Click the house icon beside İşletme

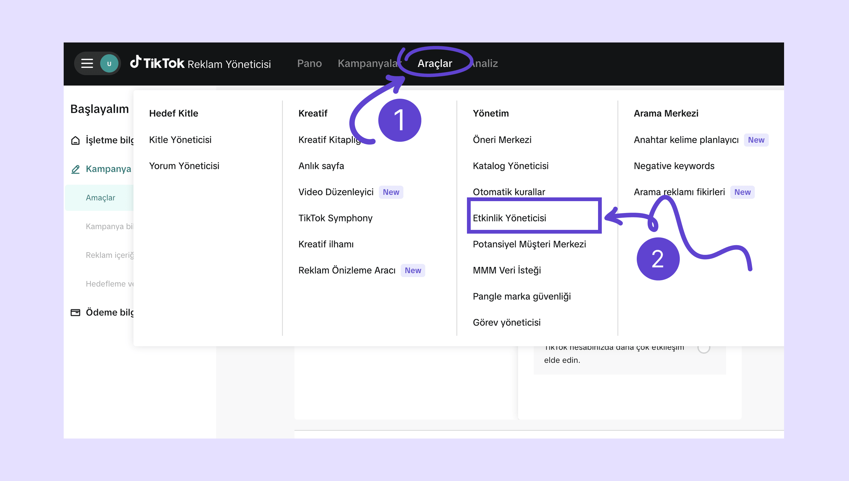(75, 141)
